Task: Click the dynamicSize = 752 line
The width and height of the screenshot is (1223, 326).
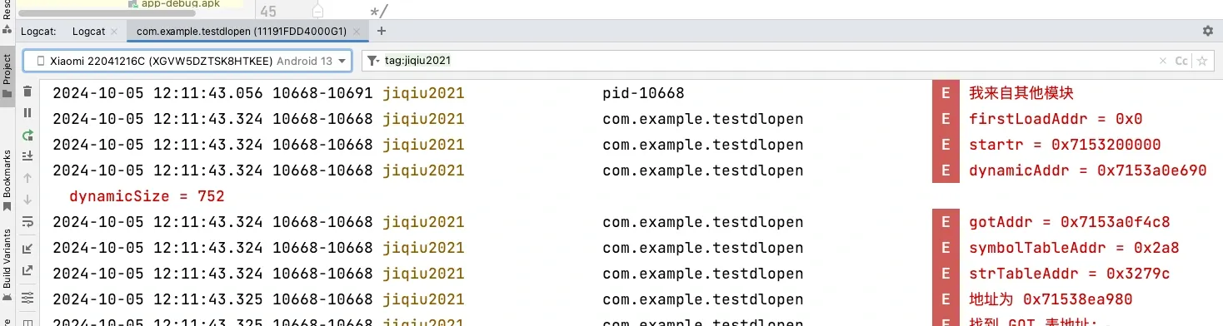Action: click(147, 197)
